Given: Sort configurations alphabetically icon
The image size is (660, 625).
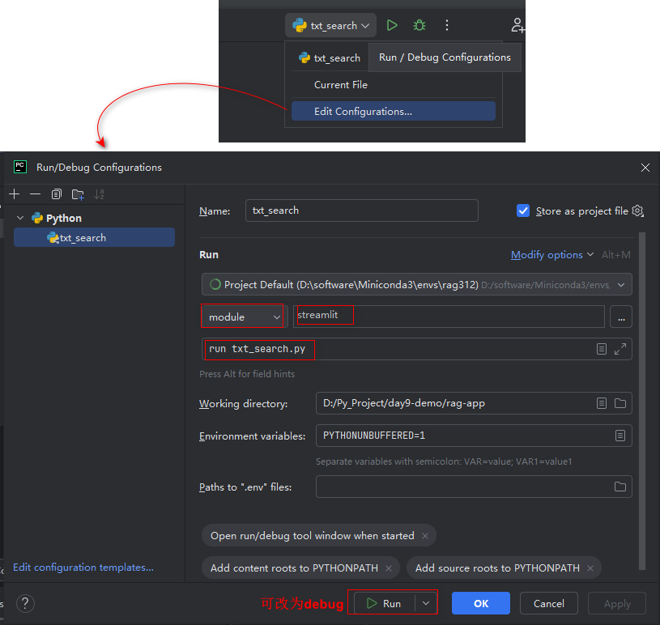Looking at the screenshot, I should pyautogui.click(x=99, y=194).
